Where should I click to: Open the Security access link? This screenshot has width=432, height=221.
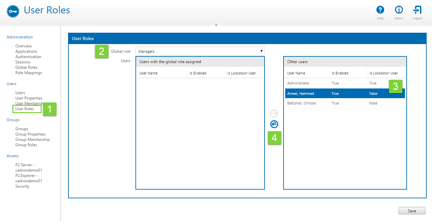coord(22,186)
